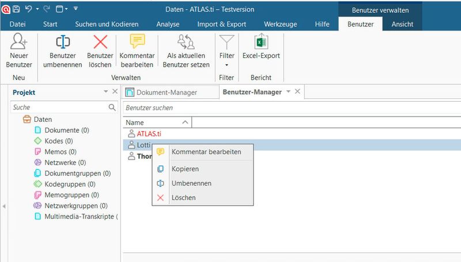Click the ATLAS.ti application logo icon
Viewport: 461px width, 262px height.
(6, 9)
